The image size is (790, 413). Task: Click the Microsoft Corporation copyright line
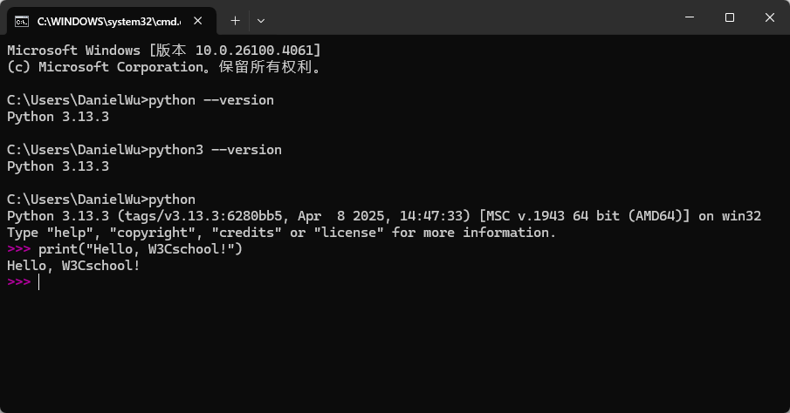pyautogui.click(x=164, y=67)
